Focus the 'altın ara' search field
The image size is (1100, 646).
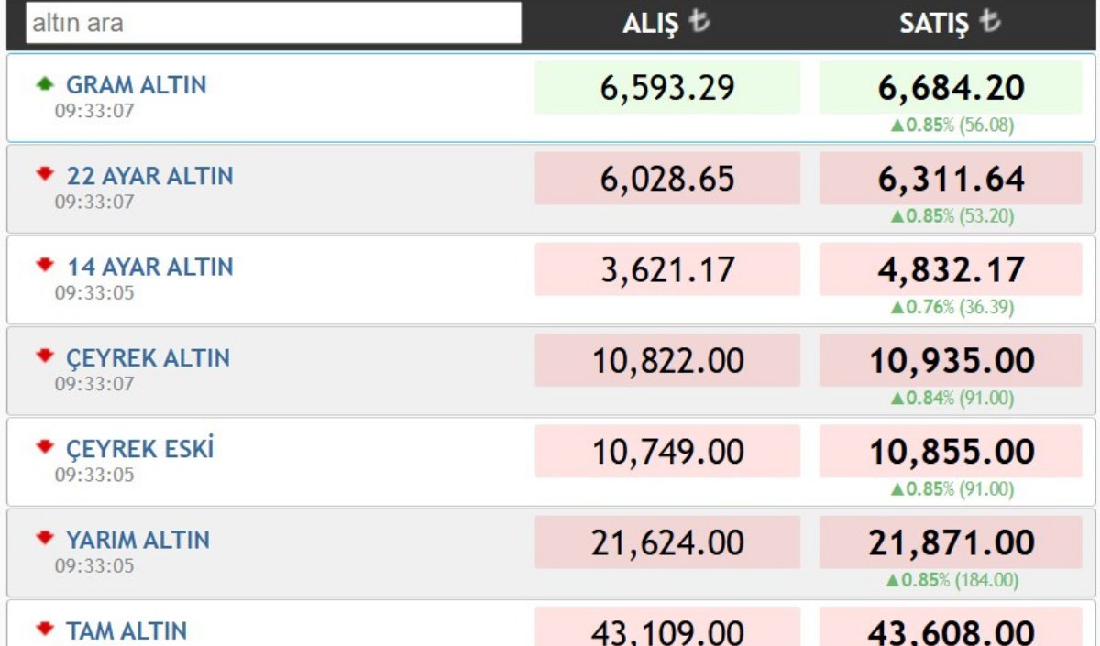pyautogui.click(x=273, y=23)
